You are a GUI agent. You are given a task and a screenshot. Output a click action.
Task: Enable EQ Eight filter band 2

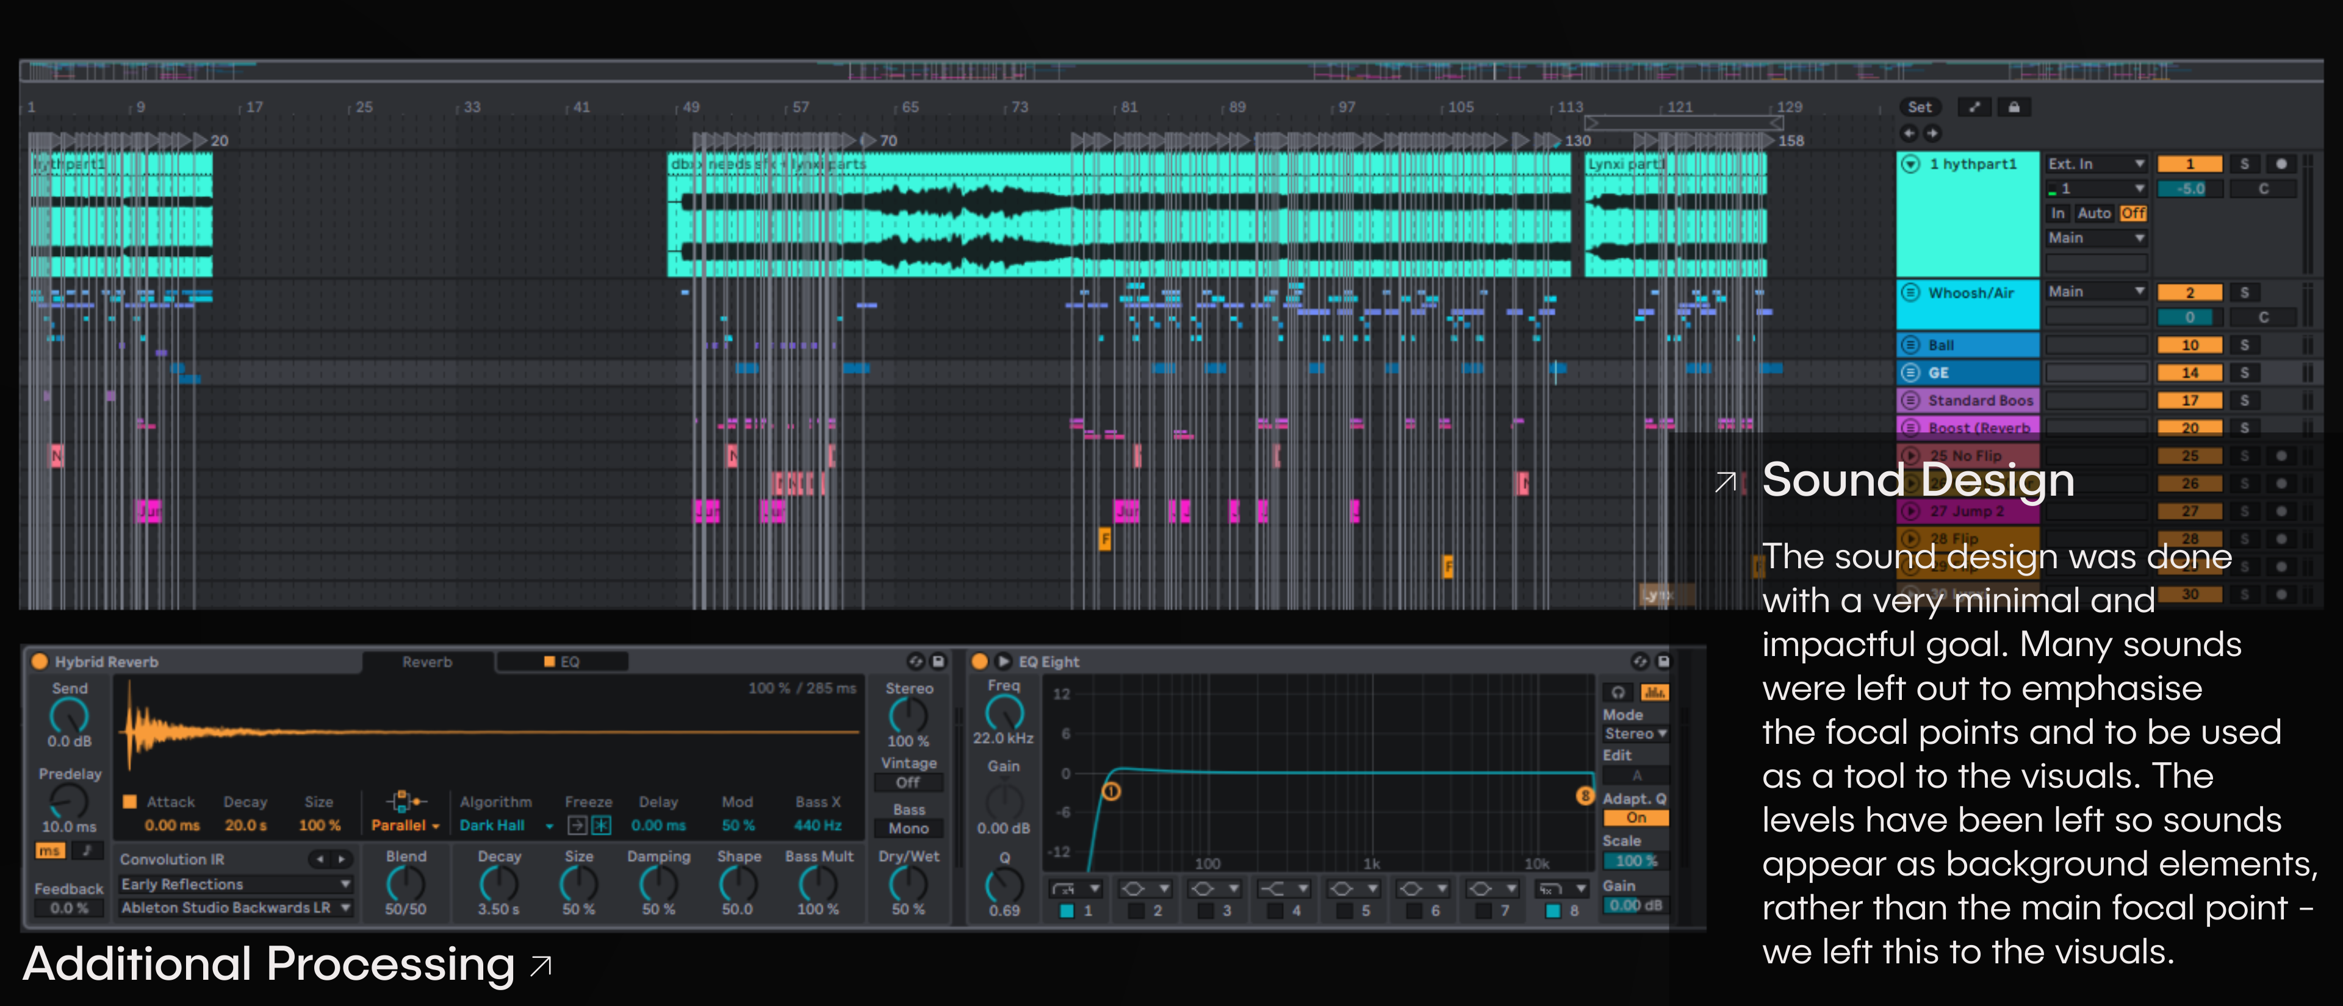tap(1135, 910)
